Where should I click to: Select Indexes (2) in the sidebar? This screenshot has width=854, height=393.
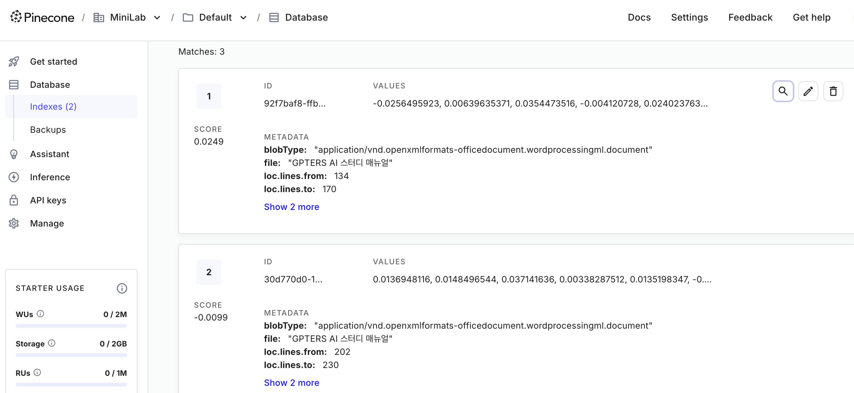[53, 107]
